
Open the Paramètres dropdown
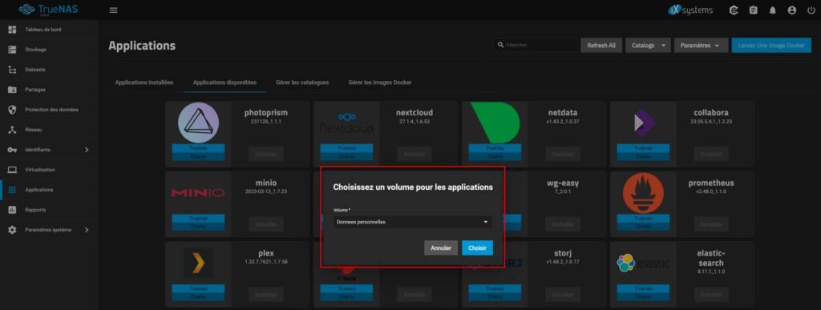[x=701, y=46]
